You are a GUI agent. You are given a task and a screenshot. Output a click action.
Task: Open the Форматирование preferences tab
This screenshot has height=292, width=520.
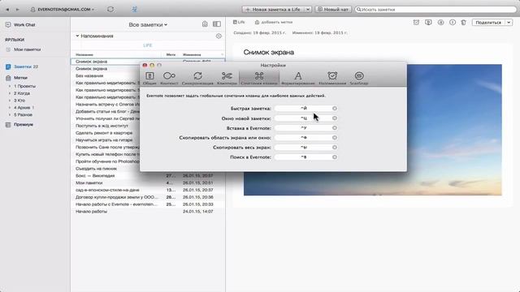point(298,78)
